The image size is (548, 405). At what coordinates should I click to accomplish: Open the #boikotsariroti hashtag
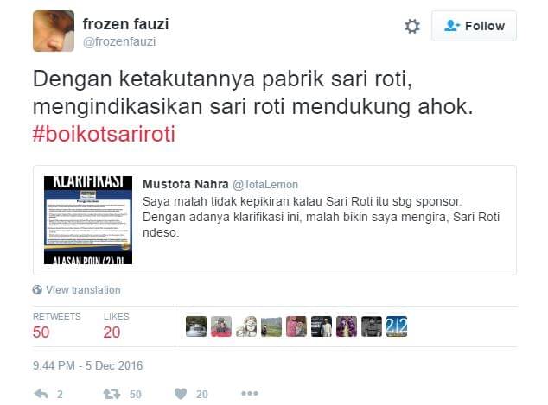pos(104,134)
